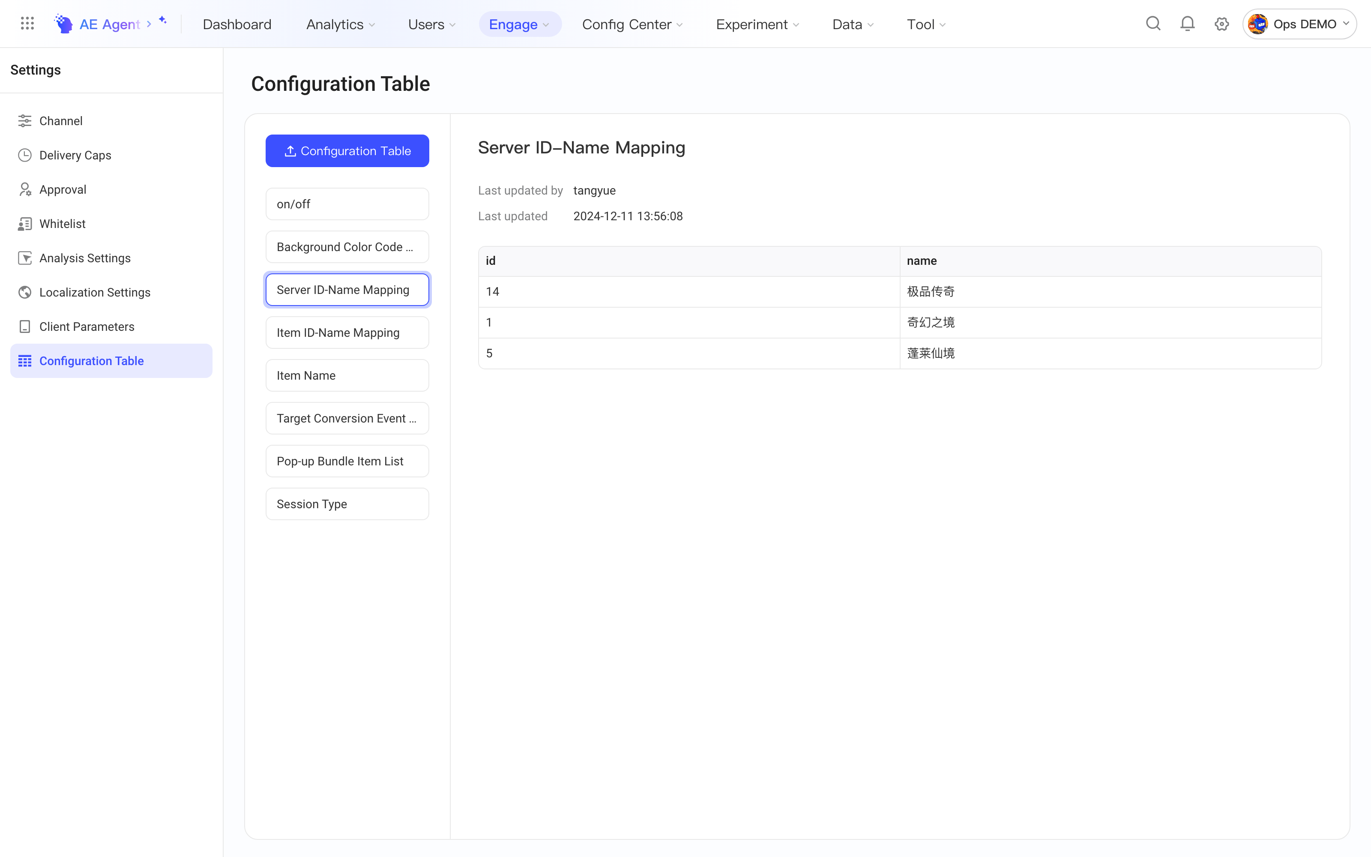1371x857 pixels.
Task: Click the Analysis Settings cursor icon
Action: [25, 258]
